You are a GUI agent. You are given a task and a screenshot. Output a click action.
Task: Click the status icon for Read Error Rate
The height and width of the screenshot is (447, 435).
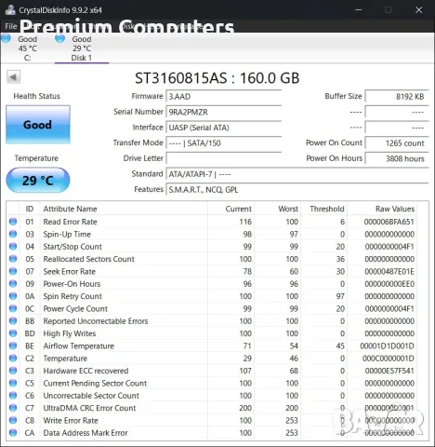(13, 222)
